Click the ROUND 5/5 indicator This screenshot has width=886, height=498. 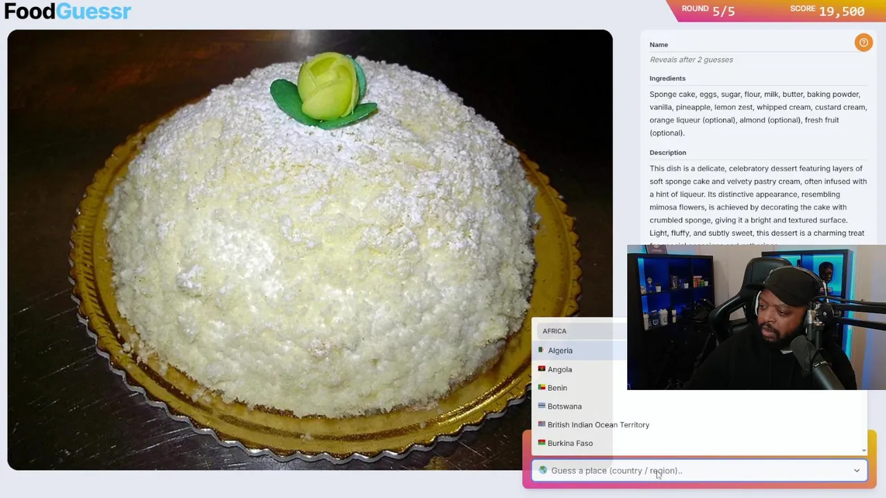point(708,10)
